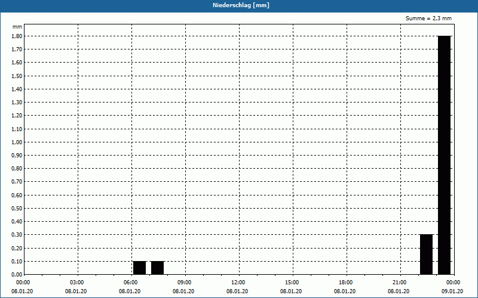The width and height of the screenshot is (478, 298).
Task: Select the 1,10 y-axis value
Action: (17, 129)
